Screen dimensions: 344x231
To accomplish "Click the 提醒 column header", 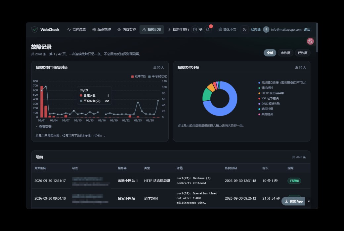I will pyautogui.click(x=290, y=168).
